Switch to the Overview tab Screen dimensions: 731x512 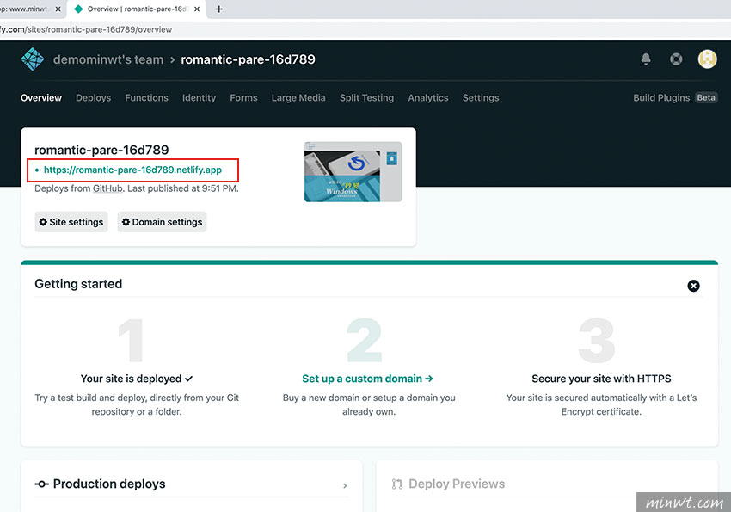(x=41, y=97)
